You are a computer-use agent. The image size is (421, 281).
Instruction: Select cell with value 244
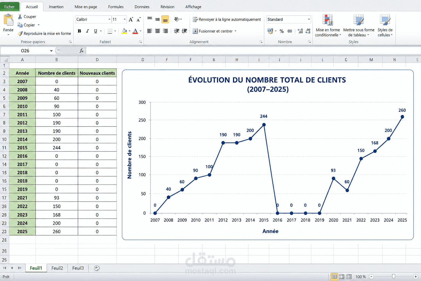57,148
